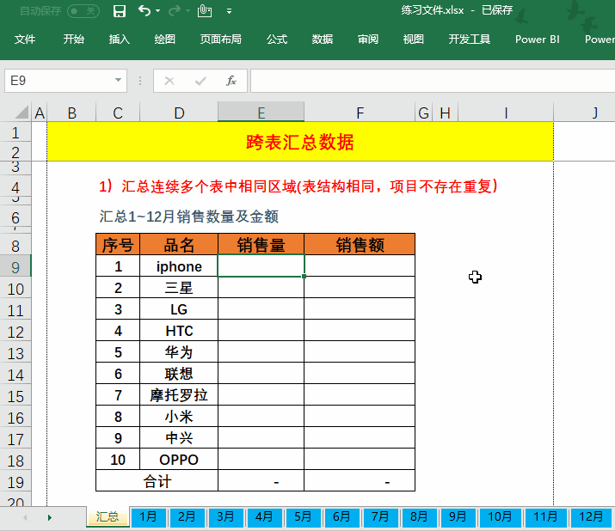The image size is (615, 531).
Task: Click the Enter checkmark icon in formula bar
Action: pyautogui.click(x=200, y=81)
